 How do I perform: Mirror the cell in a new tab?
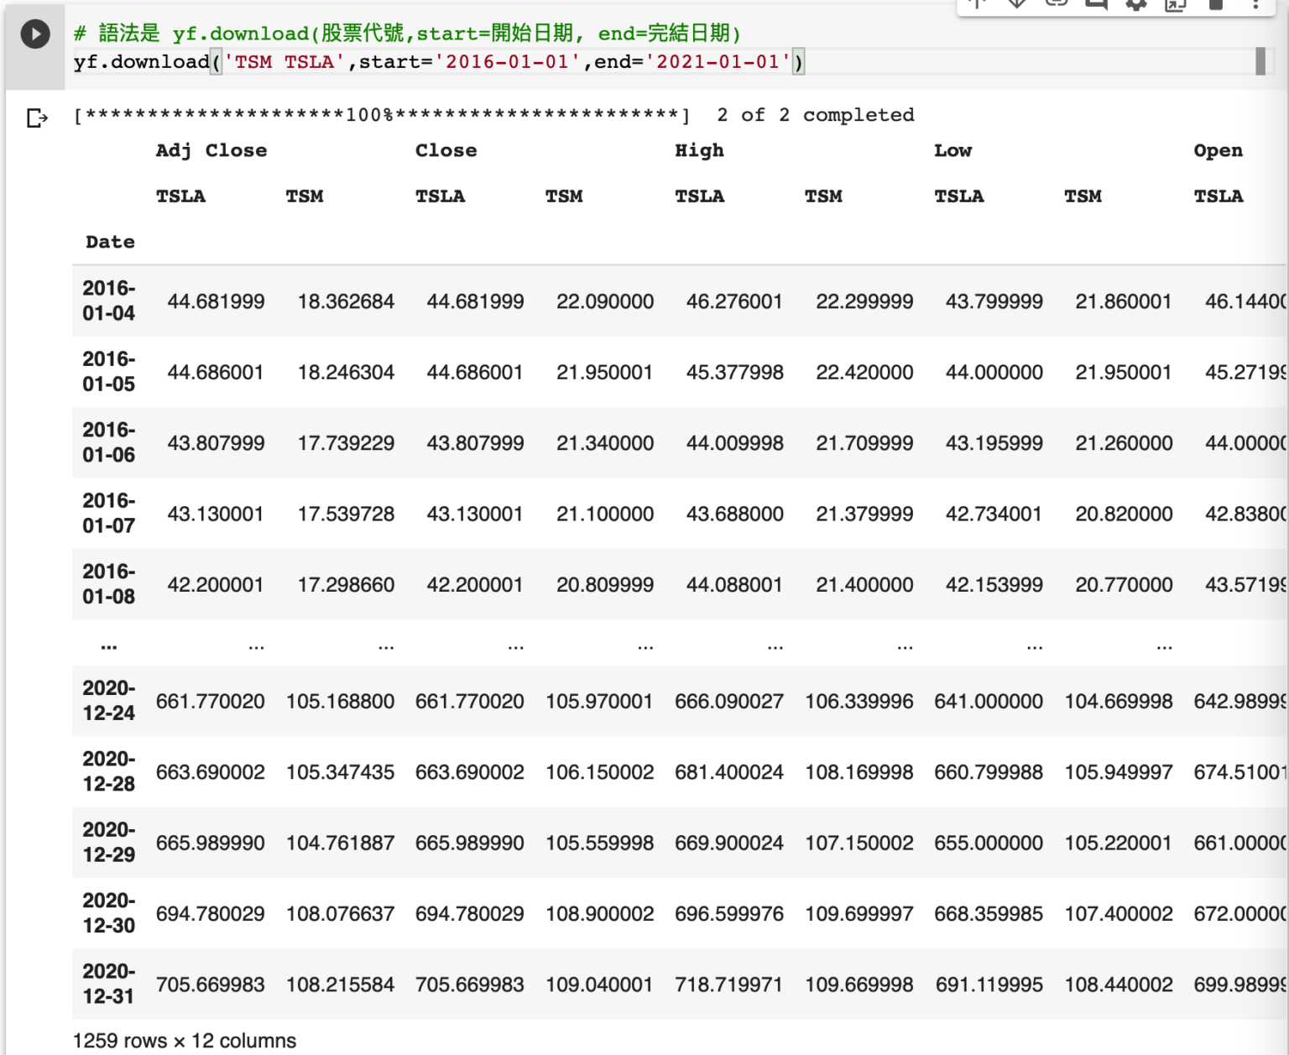[1174, 5]
